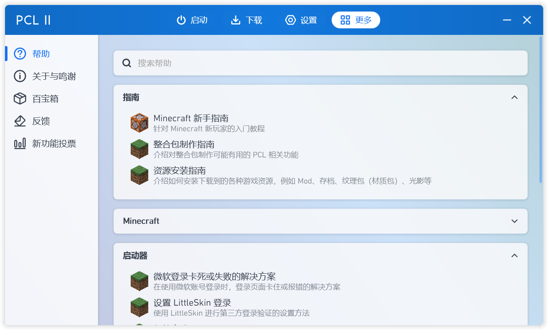Click grass block icon beside 资源安装指南
Image resolution: width=554 pixels, height=336 pixels.
pos(140,175)
